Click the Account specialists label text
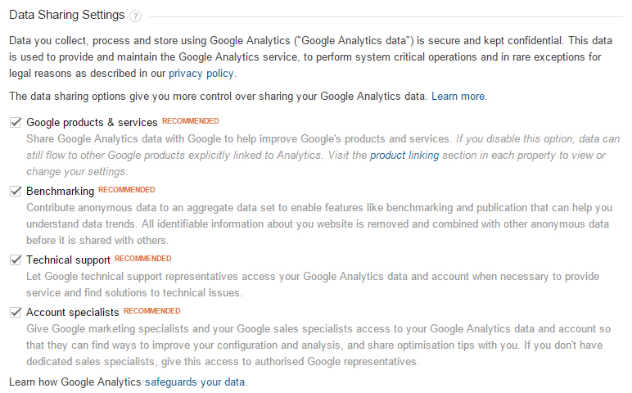Viewport: 632px width, 393px height. (x=73, y=312)
